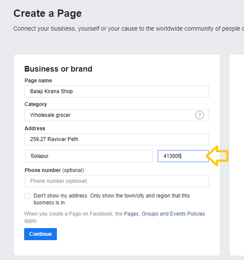Click the "Page name" field label
This screenshot has width=244, height=260.
[x=38, y=81]
